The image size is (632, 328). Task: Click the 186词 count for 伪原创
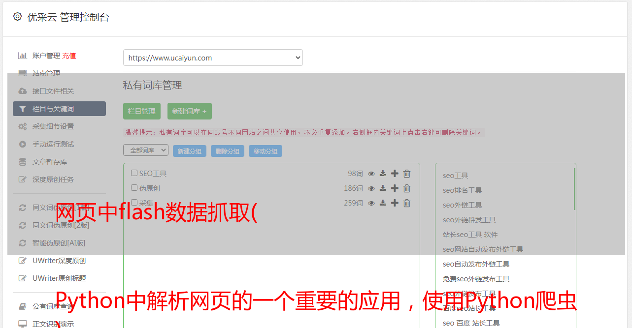tap(353, 188)
